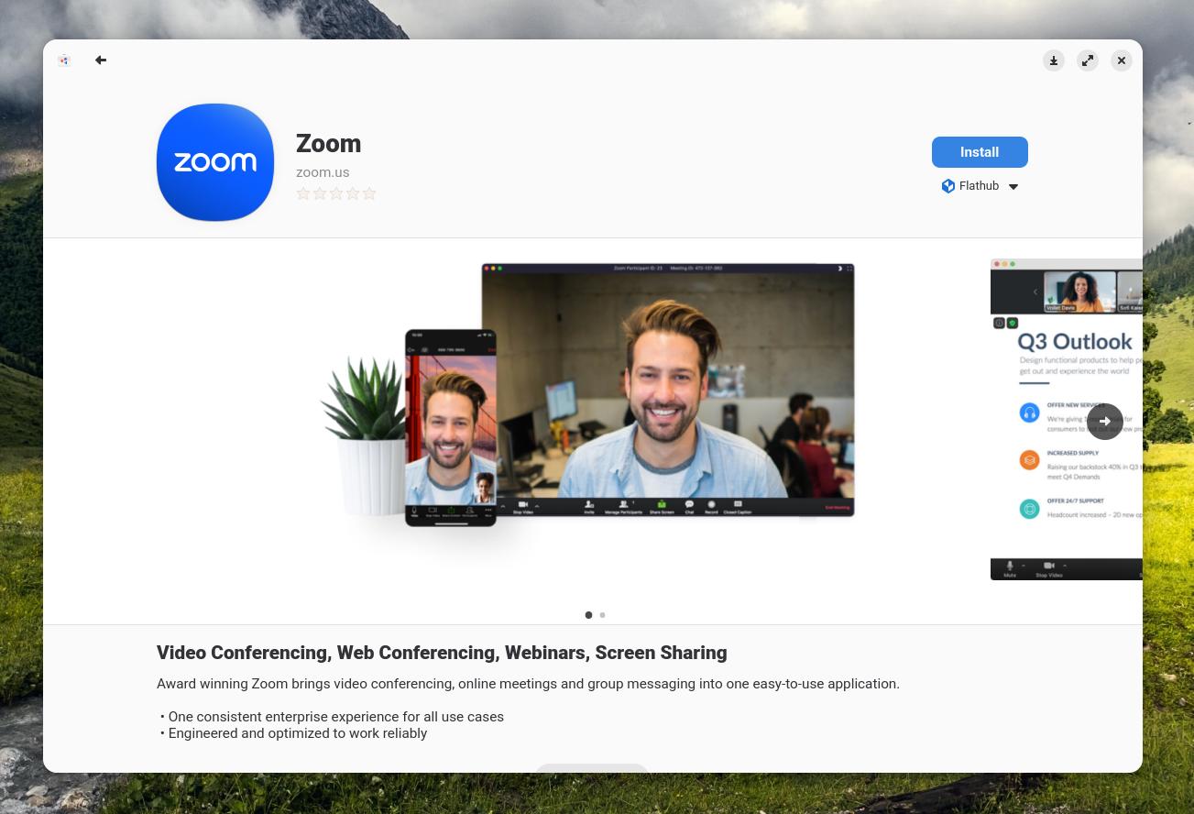Screen dimensions: 1194x814
Task: Close the Zoom app details window
Action: click(x=1122, y=60)
